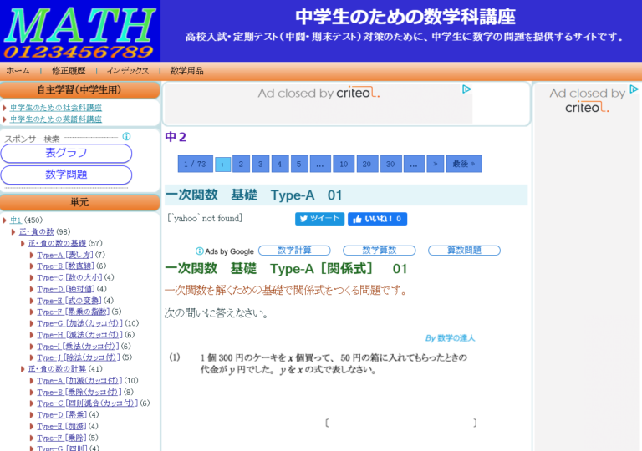Click the bracketed answer field under question (1)
This screenshot has height=451, width=642.
pos(401,423)
